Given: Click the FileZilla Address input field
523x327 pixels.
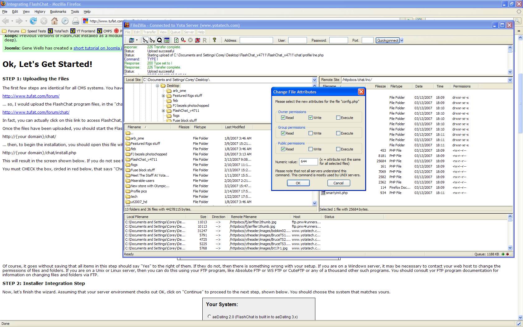Looking at the screenshot, I should pyautogui.click(x=256, y=40).
